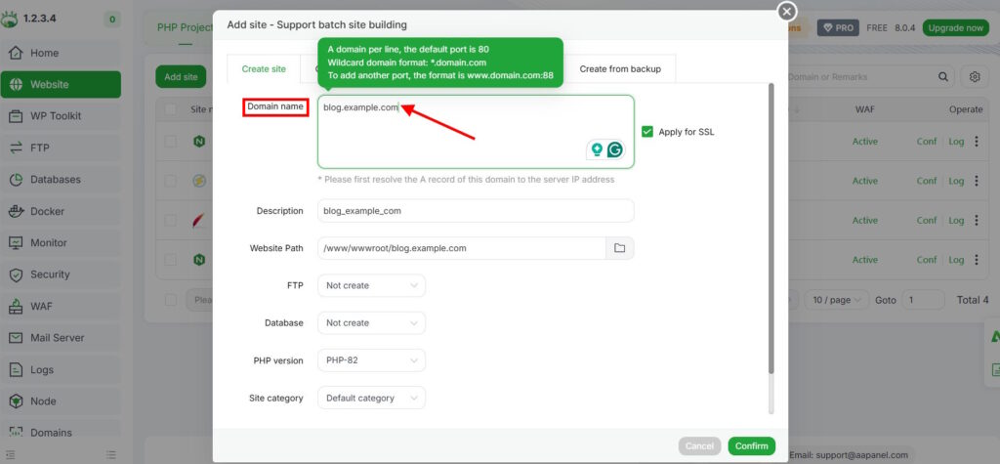Click the Security shield icon in sidebar

(x=17, y=274)
